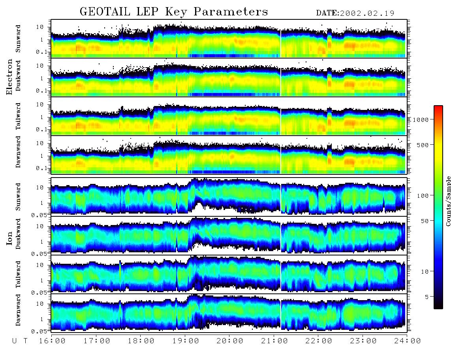Image resolution: width=451 pixels, height=348 pixels.
Task: Click the 20:00 time tick label
Action: point(230,341)
